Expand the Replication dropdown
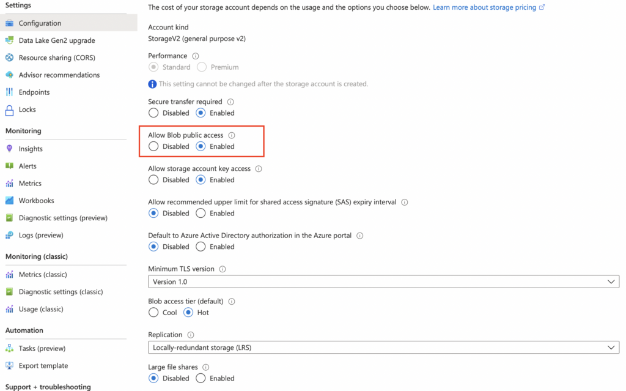626x391 pixels. [383, 348]
